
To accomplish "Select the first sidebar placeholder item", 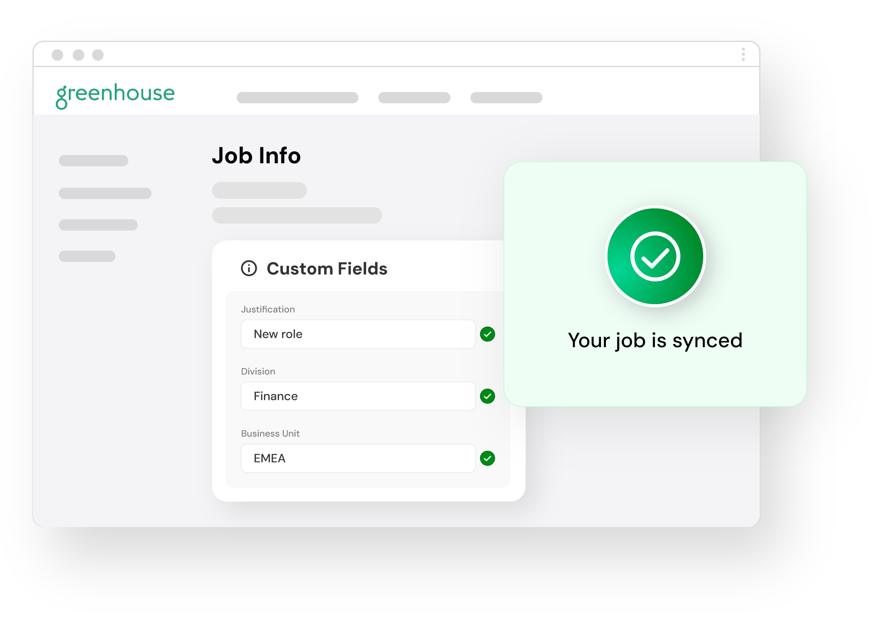I will (93, 161).
